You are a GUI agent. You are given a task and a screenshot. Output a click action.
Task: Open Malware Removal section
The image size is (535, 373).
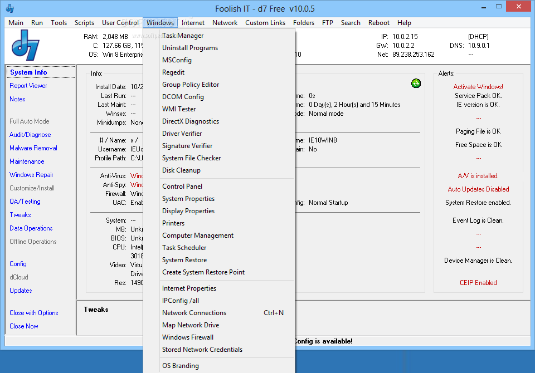[33, 148]
